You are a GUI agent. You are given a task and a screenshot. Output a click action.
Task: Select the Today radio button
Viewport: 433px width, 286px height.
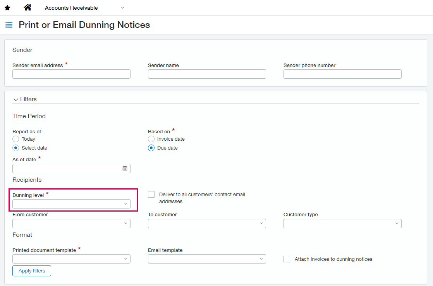click(x=16, y=139)
